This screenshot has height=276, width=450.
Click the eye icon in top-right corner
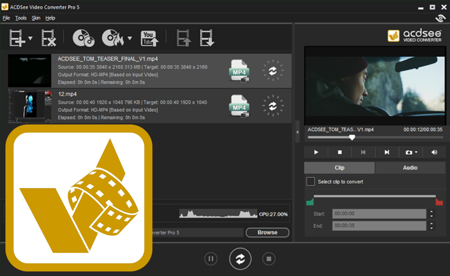tap(440, 19)
